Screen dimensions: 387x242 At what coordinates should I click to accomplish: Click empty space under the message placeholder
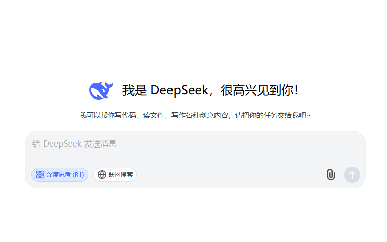[x=195, y=157]
